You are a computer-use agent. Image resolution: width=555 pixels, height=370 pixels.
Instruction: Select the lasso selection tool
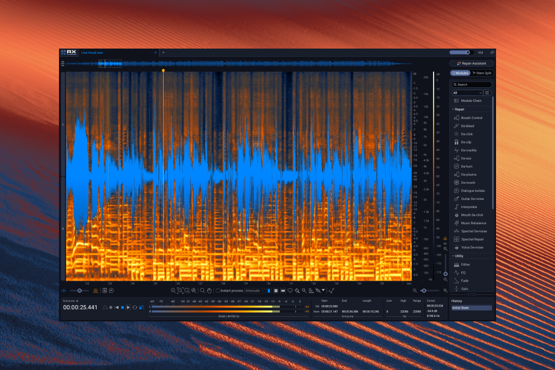click(290, 291)
